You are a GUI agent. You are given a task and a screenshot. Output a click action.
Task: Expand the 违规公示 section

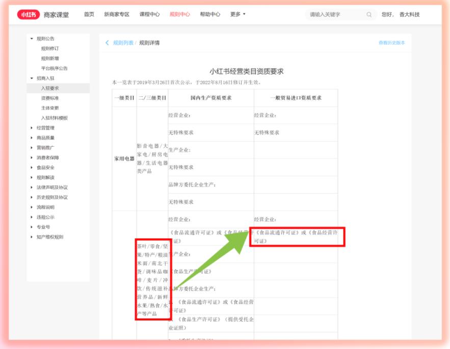(32, 217)
